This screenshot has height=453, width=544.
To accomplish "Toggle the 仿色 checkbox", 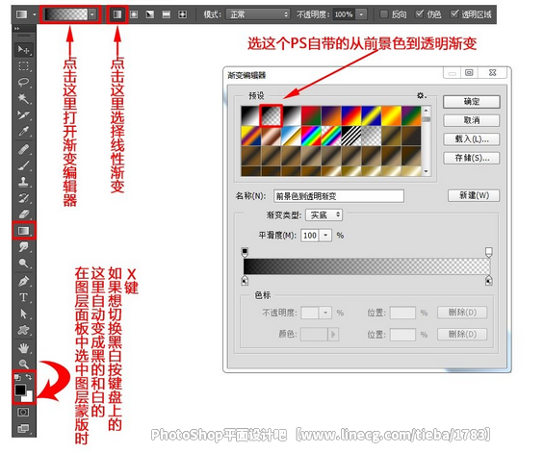I will coord(420,13).
